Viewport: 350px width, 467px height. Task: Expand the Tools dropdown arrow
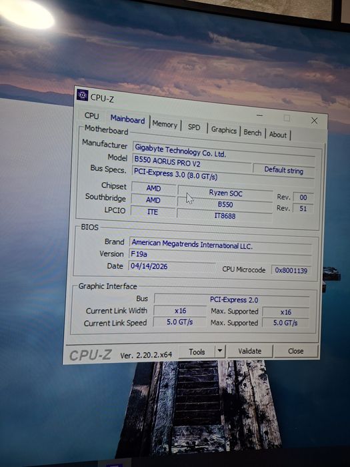220,351
